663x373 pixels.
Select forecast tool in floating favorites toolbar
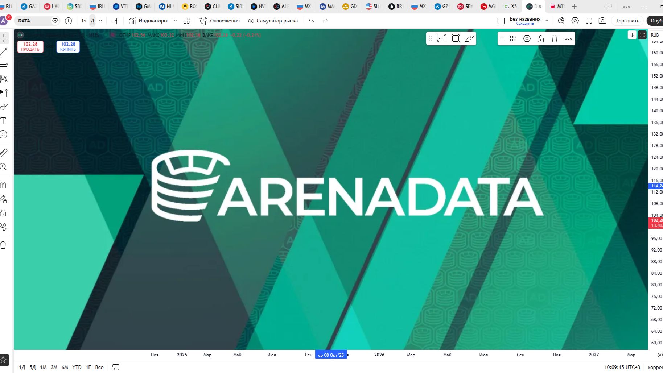[x=442, y=38]
